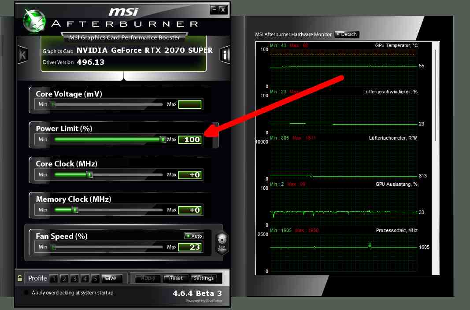
Task: Click the MSI Afterburner Hardware Monitor title
Action: click(x=293, y=34)
